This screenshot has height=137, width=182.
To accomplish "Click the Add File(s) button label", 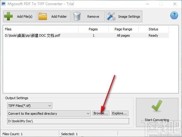I will point(25,17).
